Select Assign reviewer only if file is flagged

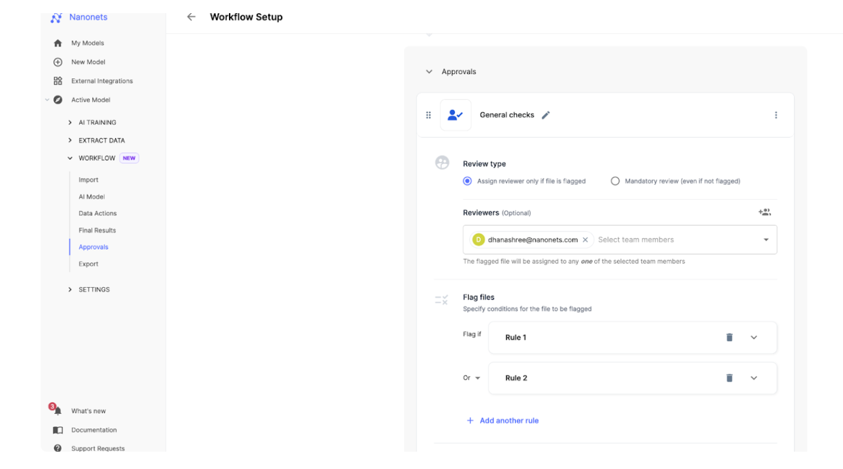pyautogui.click(x=468, y=181)
